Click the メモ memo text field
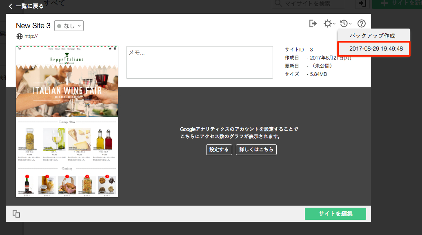The height and width of the screenshot is (235, 422). [200, 62]
